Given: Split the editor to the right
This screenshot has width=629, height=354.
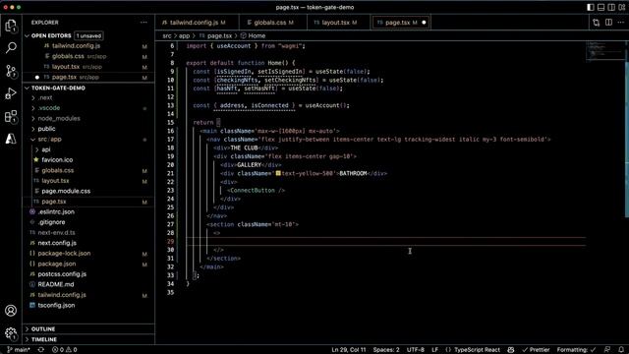Looking at the screenshot, I should tap(608, 23).
